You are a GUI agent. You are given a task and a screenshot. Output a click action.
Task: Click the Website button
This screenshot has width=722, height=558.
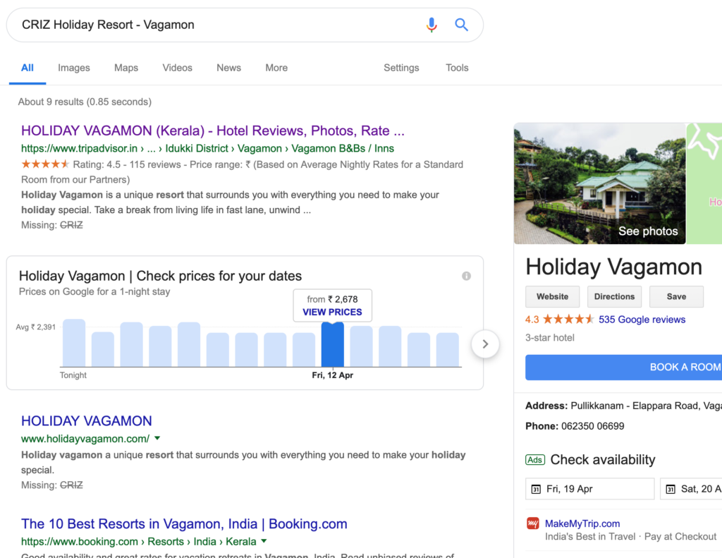coord(553,297)
